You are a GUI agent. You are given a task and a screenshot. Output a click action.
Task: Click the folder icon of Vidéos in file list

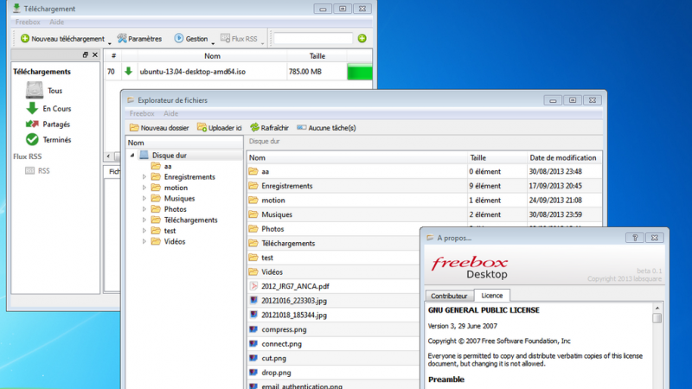pos(253,271)
